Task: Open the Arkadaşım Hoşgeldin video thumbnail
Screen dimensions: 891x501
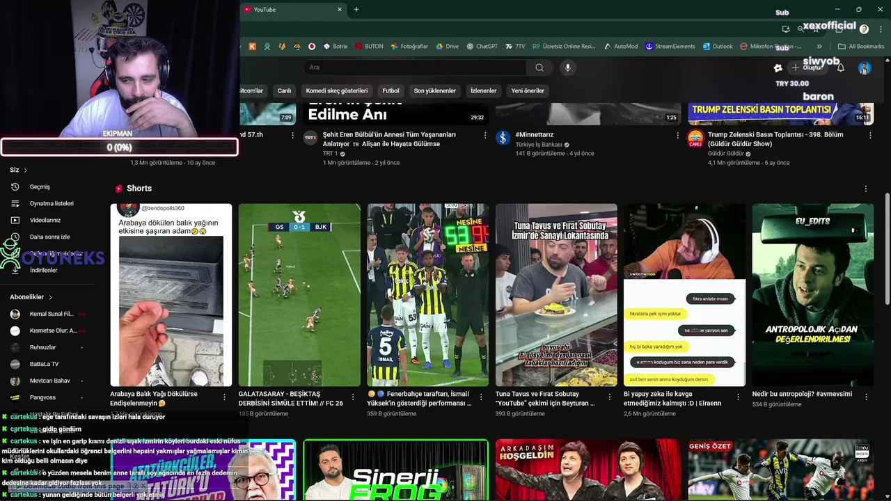Action: pyautogui.click(x=588, y=470)
